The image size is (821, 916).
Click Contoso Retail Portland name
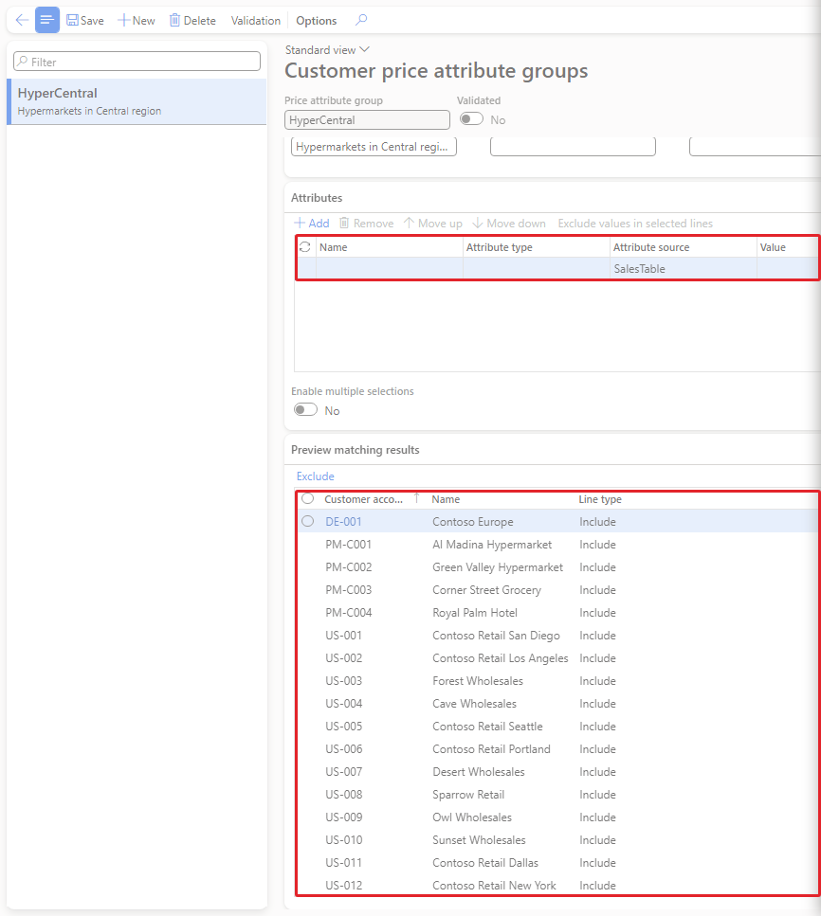(491, 749)
